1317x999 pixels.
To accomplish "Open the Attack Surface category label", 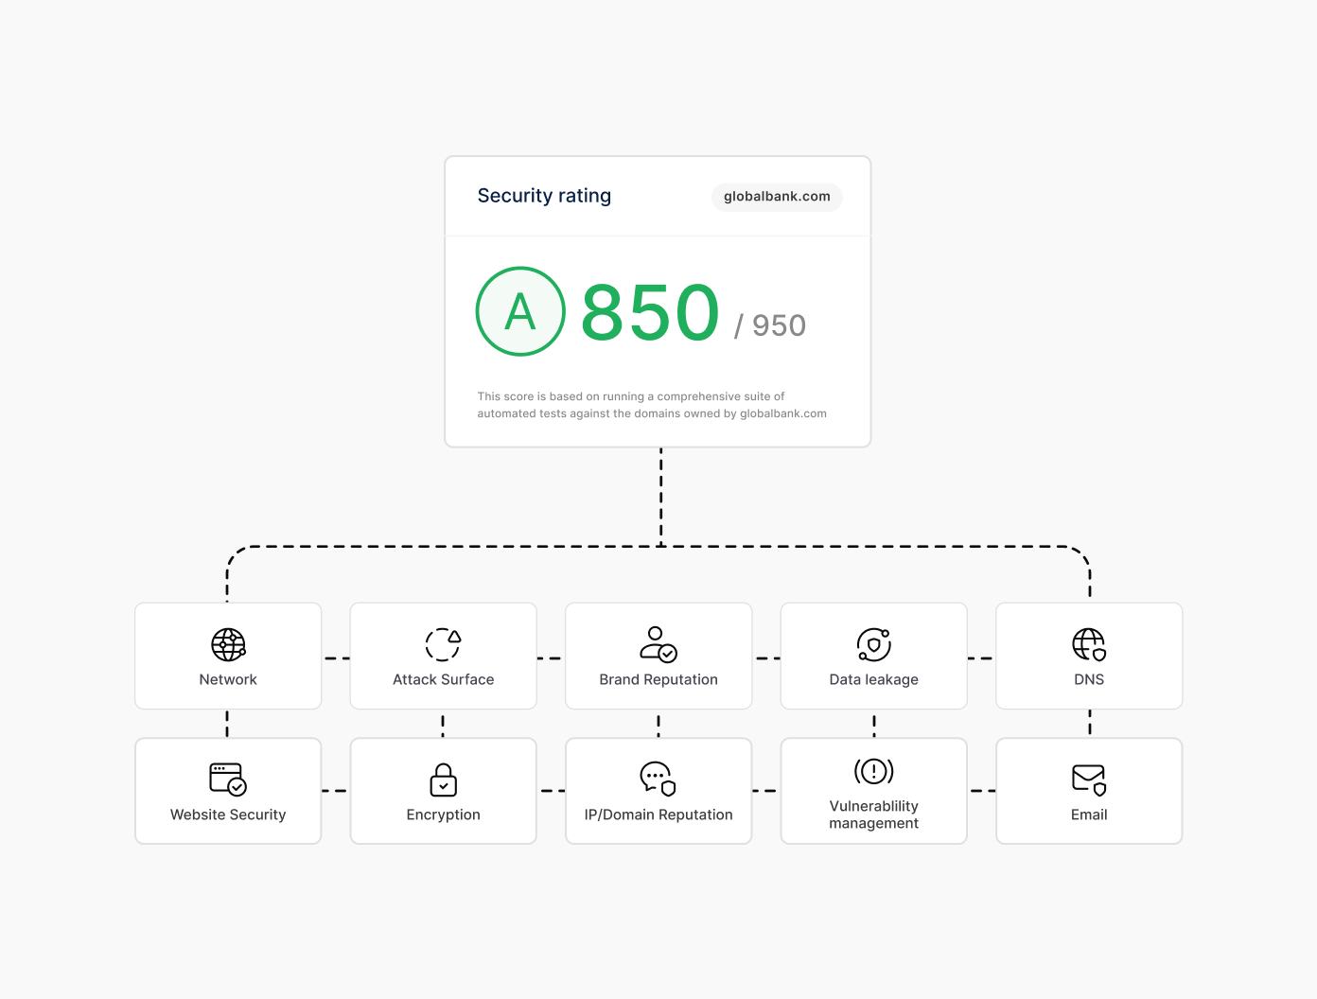I will click(x=443, y=679).
